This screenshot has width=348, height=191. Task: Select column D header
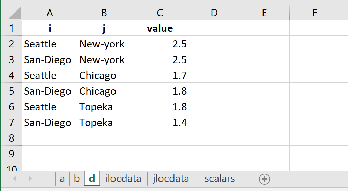click(214, 13)
